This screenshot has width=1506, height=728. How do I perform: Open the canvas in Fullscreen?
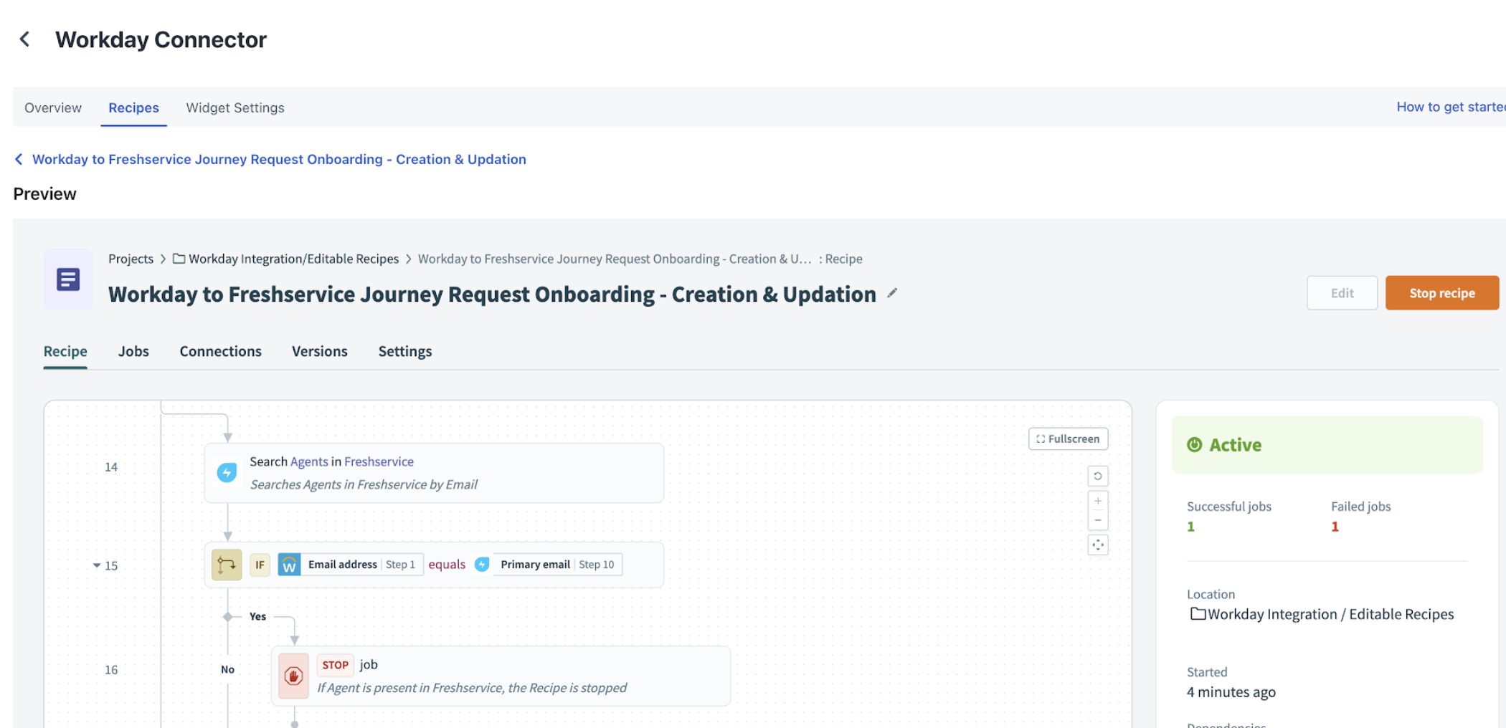coord(1068,439)
